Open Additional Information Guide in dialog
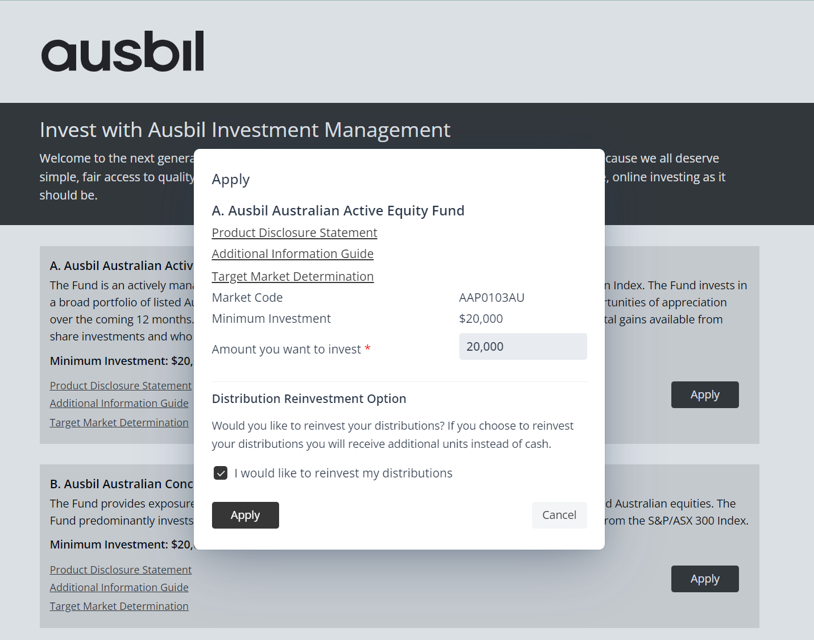The height and width of the screenshot is (640, 814). tap(293, 253)
